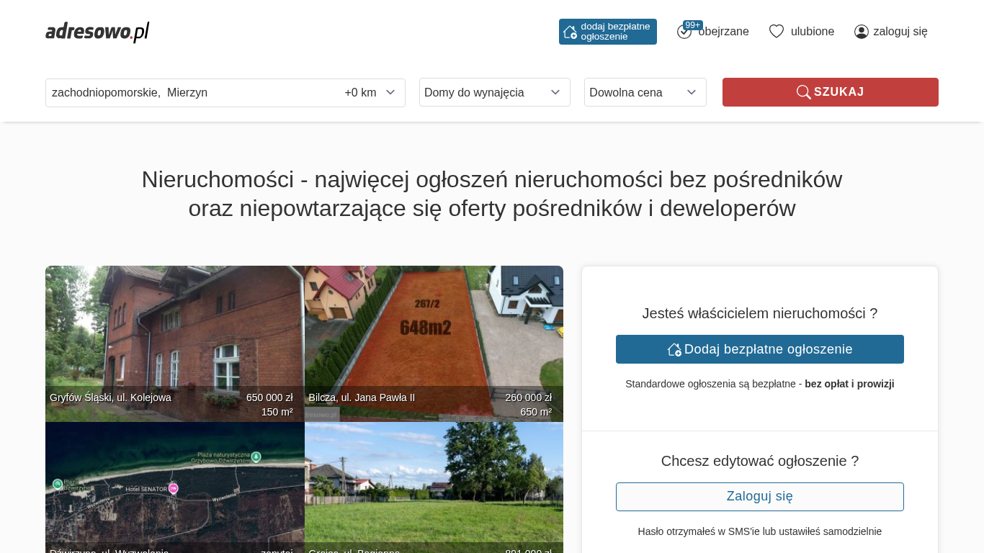The height and width of the screenshot is (553, 984).
Task: Click the heart favorites icon
Action: point(776,32)
